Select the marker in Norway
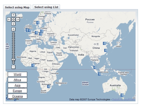141x107 pixels. click(38, 23)
